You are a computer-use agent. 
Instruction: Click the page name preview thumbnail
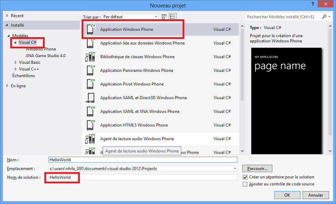point(287,101)
